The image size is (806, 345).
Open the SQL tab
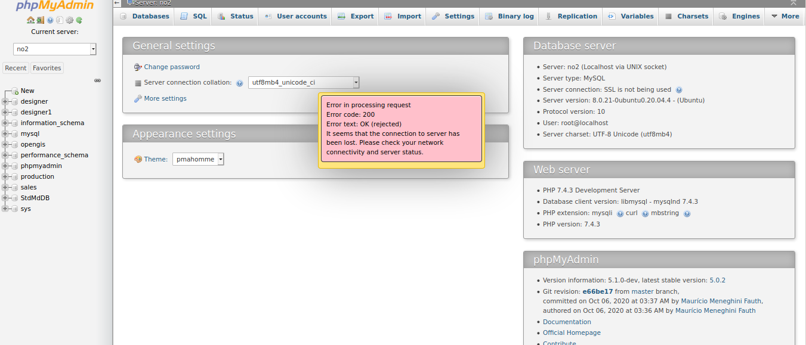[x=193, y=16]
